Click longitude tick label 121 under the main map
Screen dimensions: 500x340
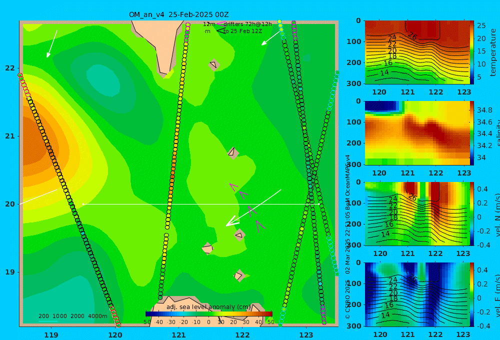pyautogui.click(x=178, y=335)
